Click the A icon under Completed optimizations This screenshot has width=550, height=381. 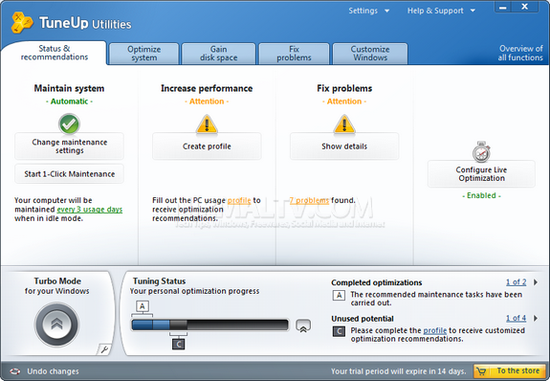(x=339, y=295)
